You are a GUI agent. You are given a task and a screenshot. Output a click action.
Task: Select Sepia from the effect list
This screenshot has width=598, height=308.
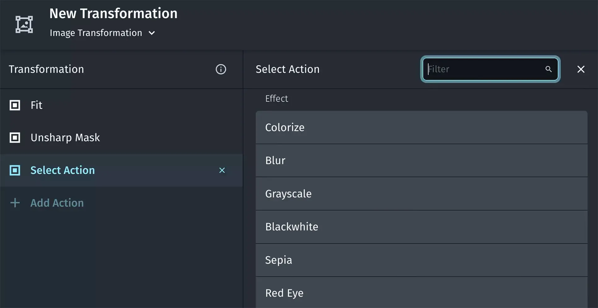421,260
